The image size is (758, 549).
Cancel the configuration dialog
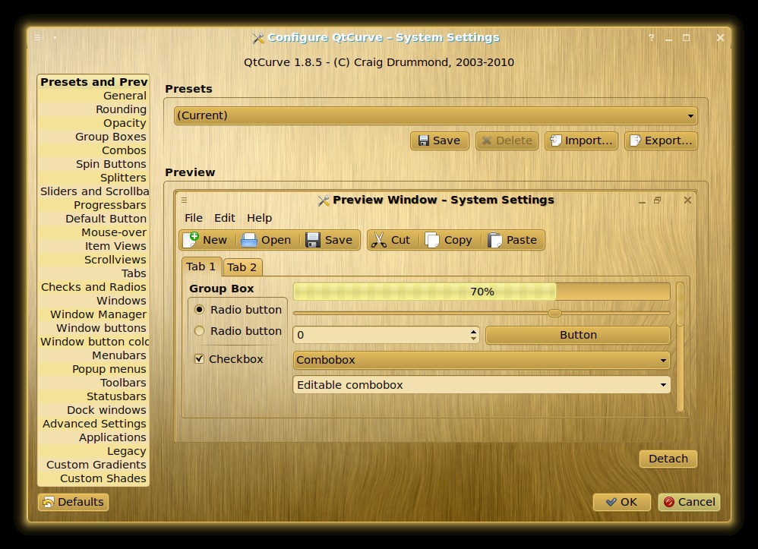pyautogui.click(x=690, y=502)
